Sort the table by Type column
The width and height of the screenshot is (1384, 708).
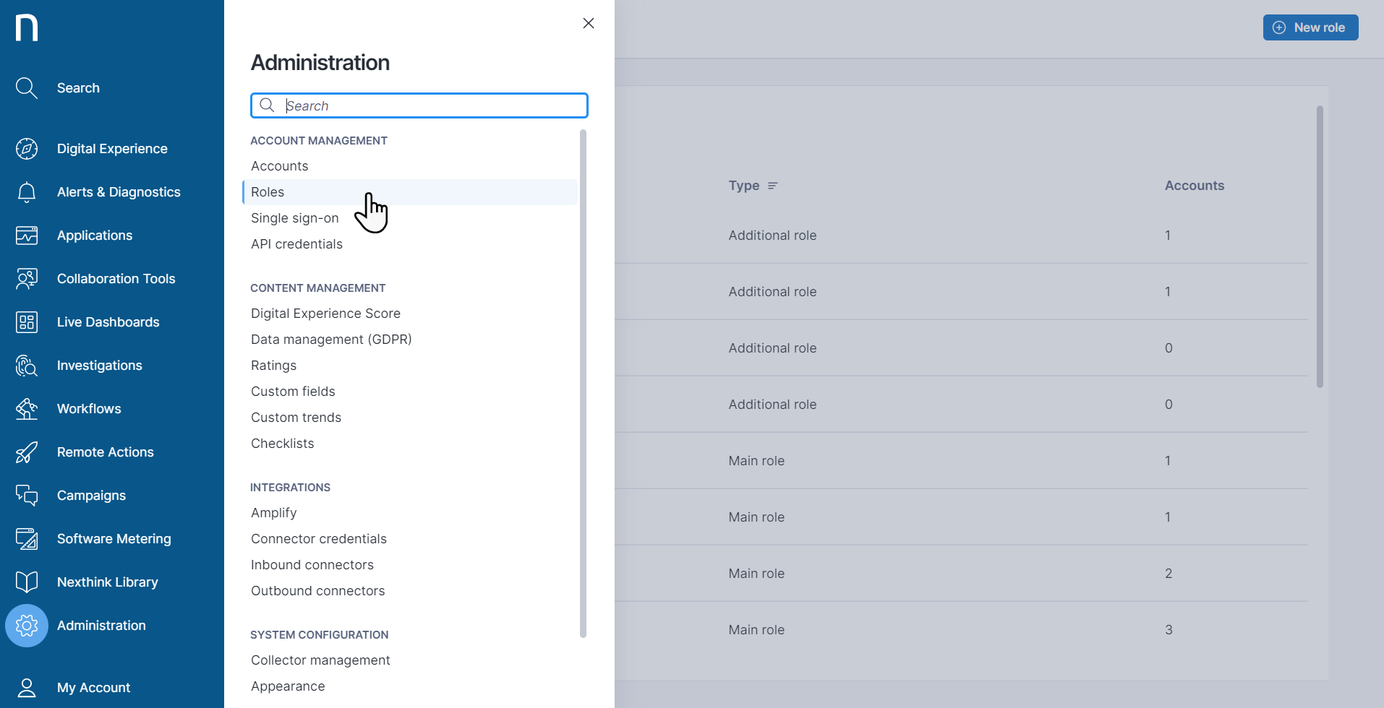tap(773, 186)
